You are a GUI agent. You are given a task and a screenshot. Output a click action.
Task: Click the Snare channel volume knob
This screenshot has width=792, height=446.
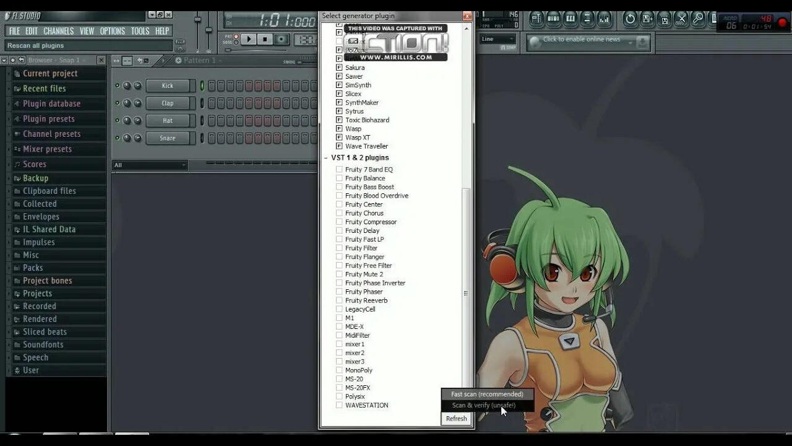tap(137, 138)
